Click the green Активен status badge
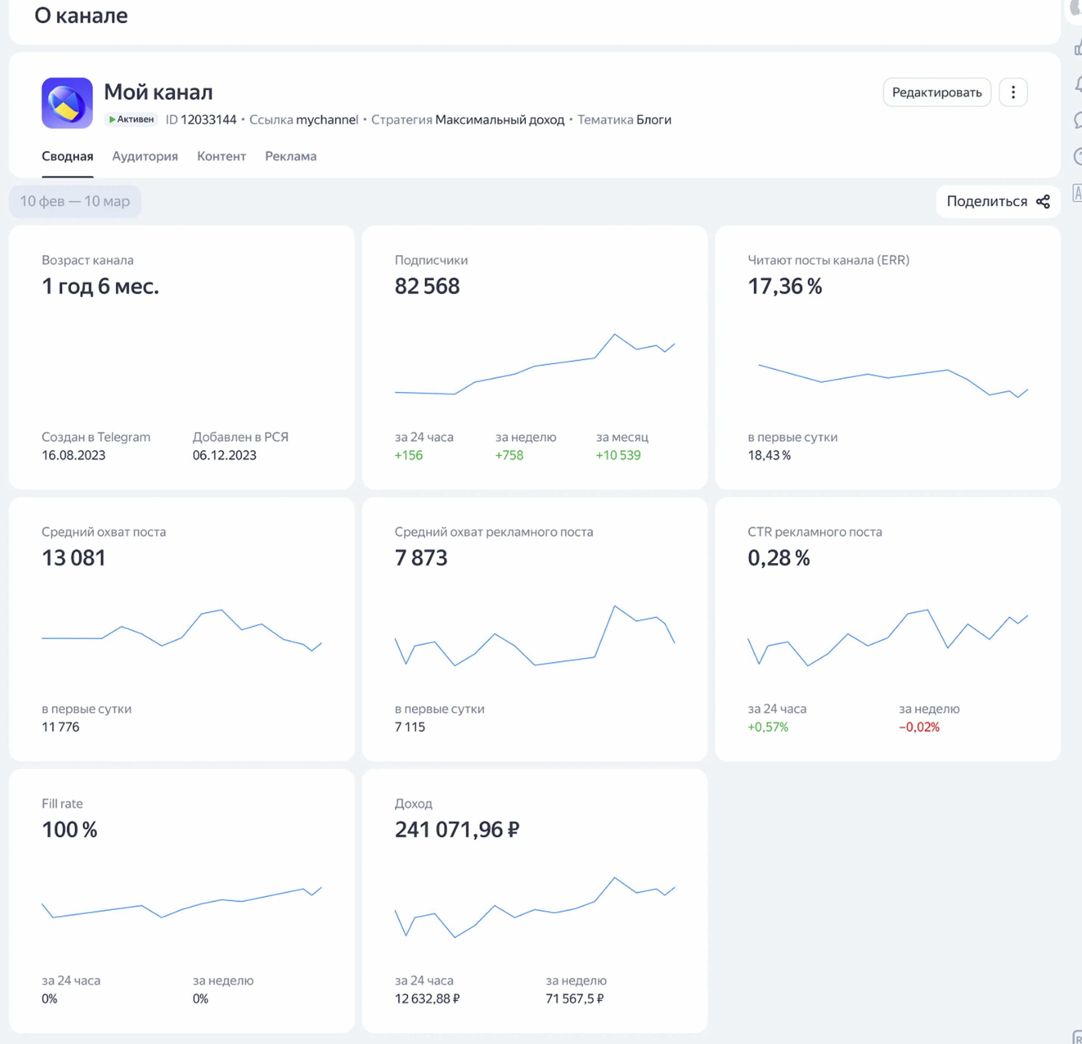This screenshot has width=1082, height=1044. [131, 119]
